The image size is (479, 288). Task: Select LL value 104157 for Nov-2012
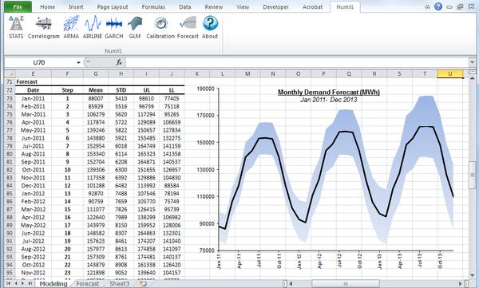tap(172, 272)
